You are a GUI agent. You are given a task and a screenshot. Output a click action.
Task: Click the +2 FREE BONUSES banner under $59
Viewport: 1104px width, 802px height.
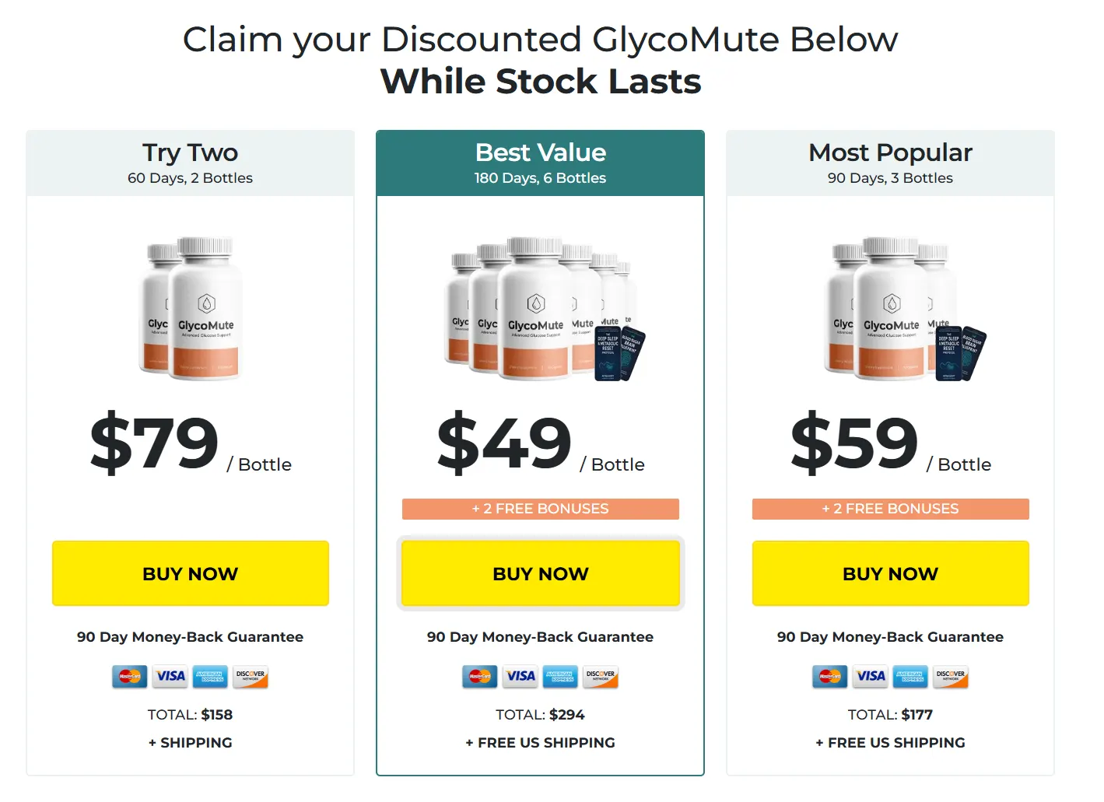pos(890,509)
